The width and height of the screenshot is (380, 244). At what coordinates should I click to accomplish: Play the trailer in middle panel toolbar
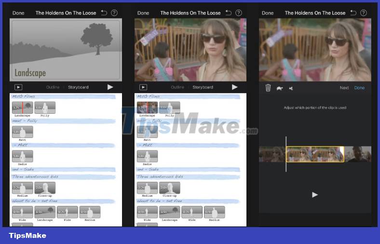point(234,87)
